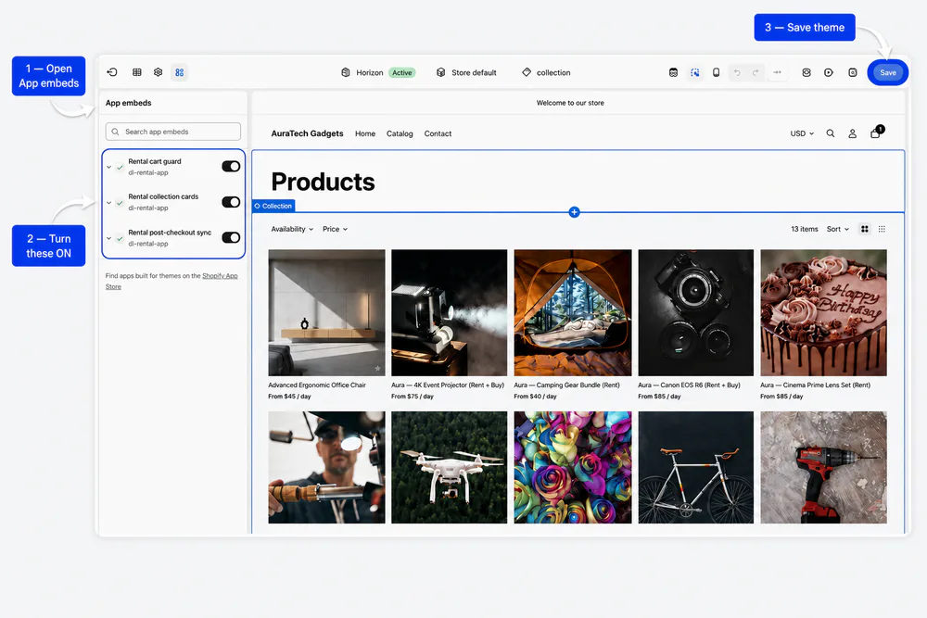Click the Products heading text
Image resolution: width=927 pixels, height=618 pixels.
click(323, 182)
